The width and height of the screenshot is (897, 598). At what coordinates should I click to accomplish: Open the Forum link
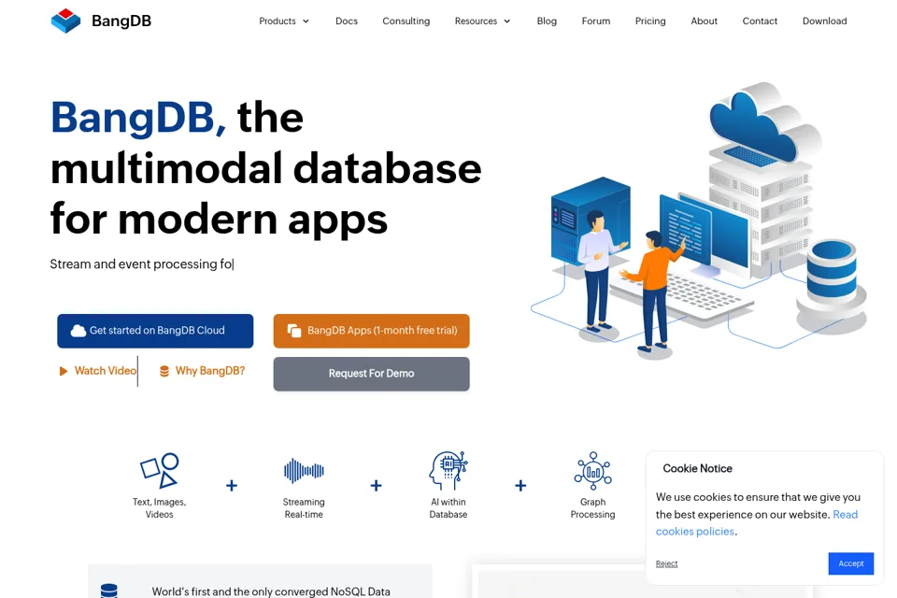click(596, 21)
